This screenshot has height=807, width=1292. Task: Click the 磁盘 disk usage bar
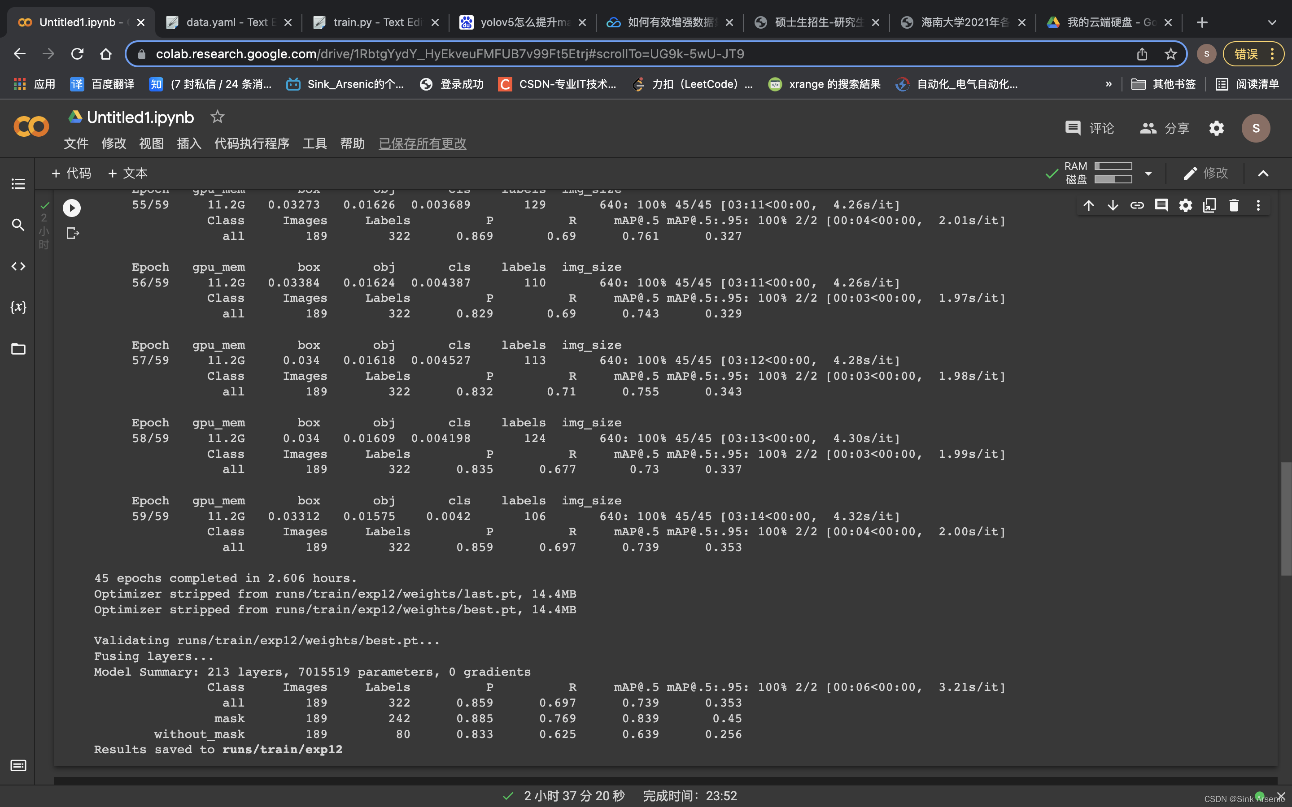[1113, 179]
